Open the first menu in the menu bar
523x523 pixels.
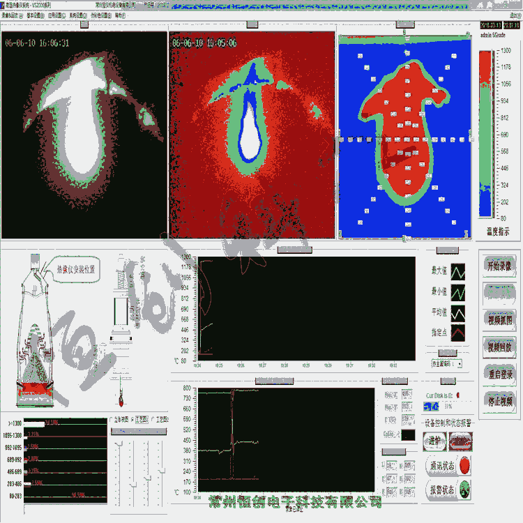coord(13,14)
